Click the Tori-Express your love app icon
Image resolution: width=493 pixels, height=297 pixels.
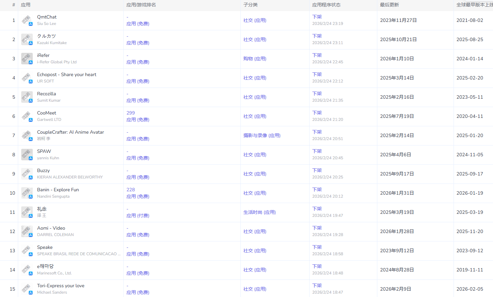point(27,289)
